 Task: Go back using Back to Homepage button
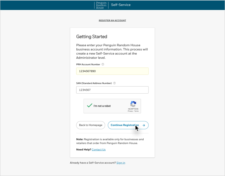pos(90,125)
